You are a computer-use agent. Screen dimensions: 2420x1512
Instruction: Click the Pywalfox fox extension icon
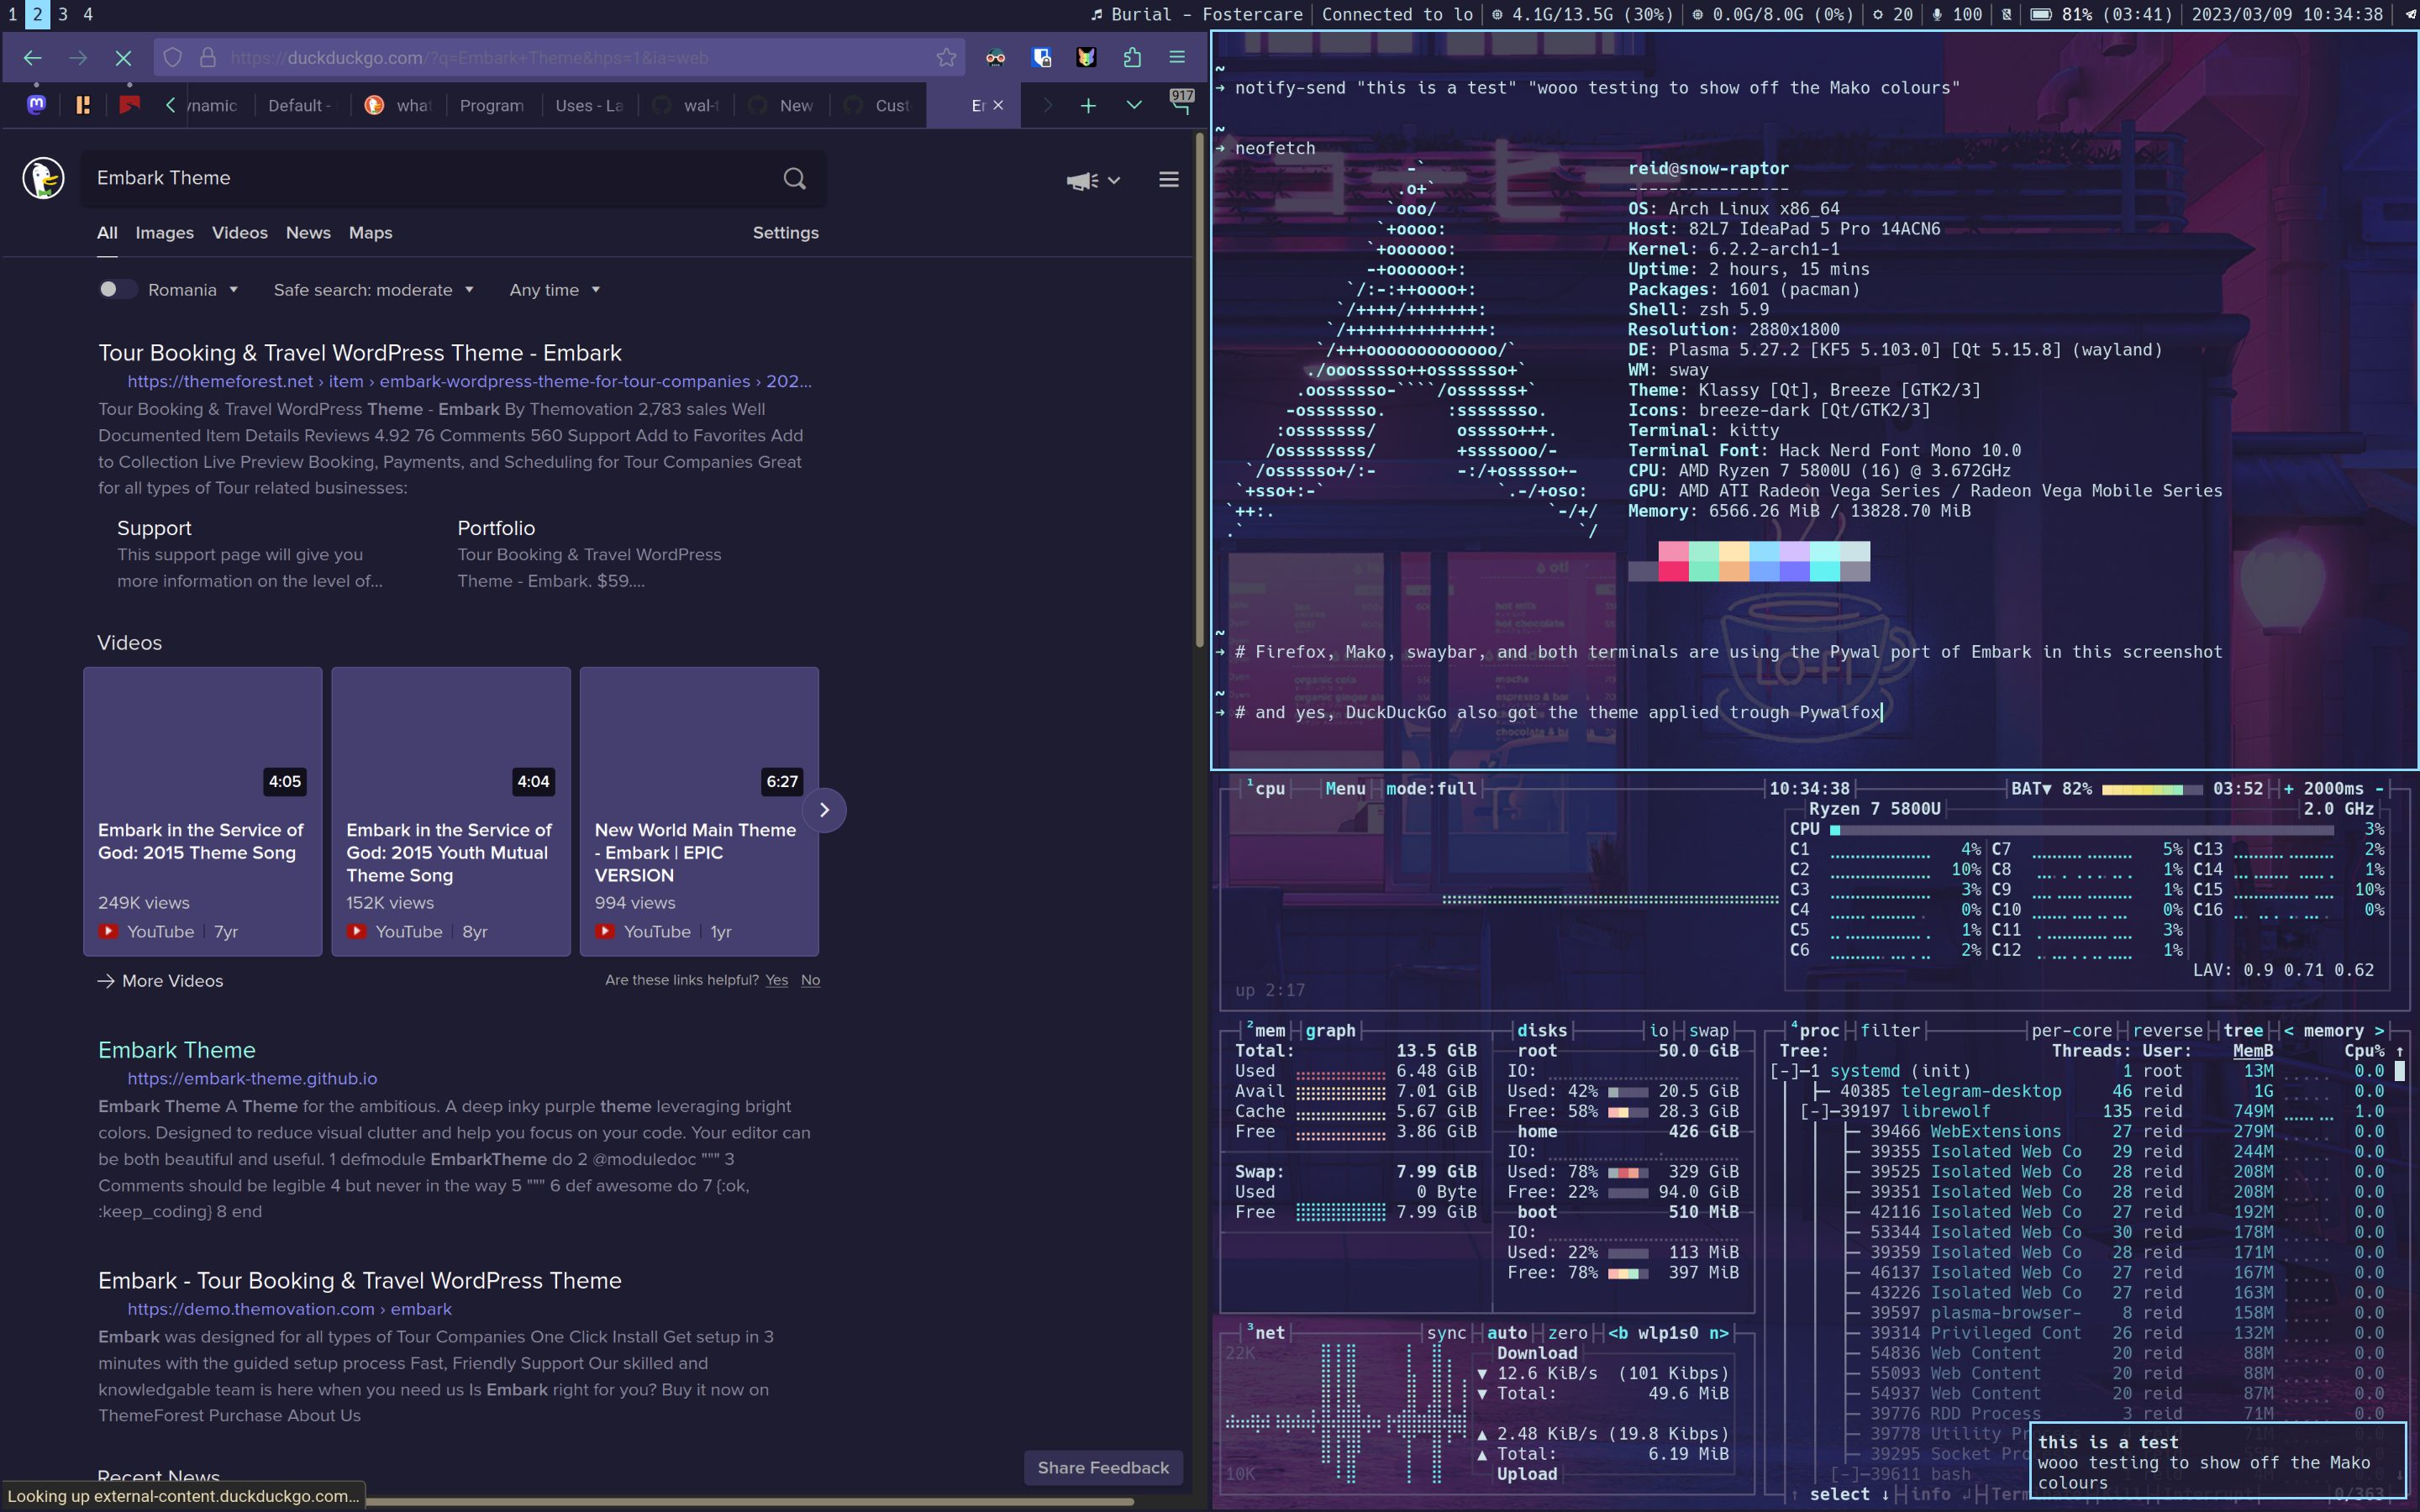tap(1086, 58)
